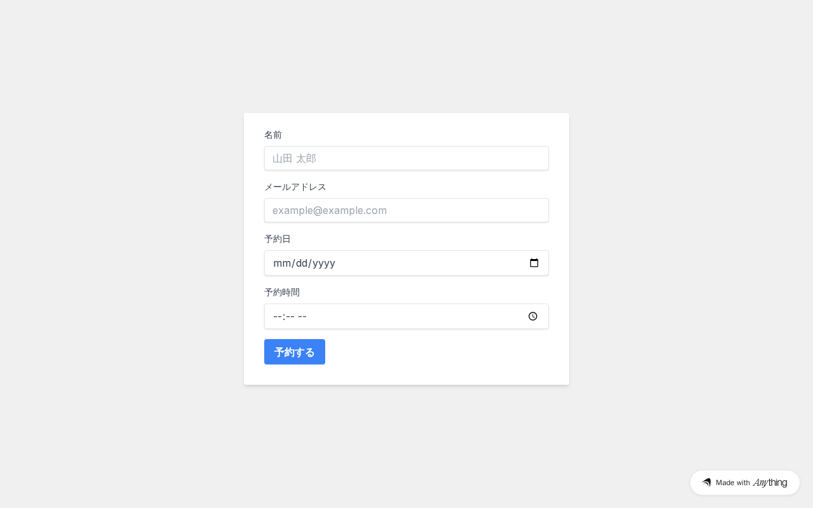Click the "Made with" text in badge
This screenshot has height=508, width=813.
(733, 483)
